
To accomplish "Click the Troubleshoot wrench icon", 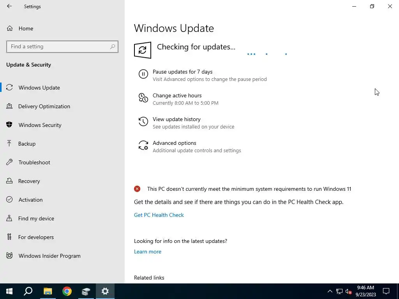I will 9,162.
